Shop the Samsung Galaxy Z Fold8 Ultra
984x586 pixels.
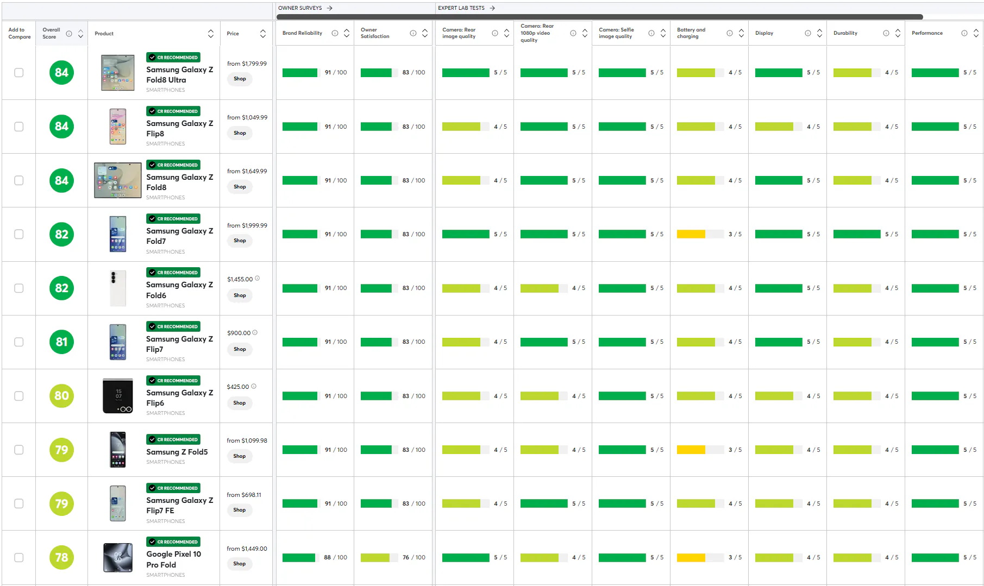tap(240, 79)
